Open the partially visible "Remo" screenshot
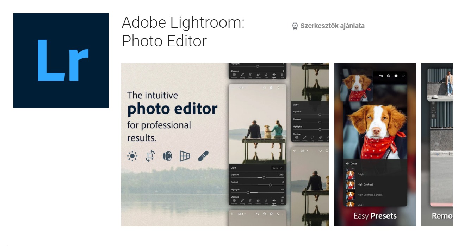458x246 pixels. pos(437,144)
